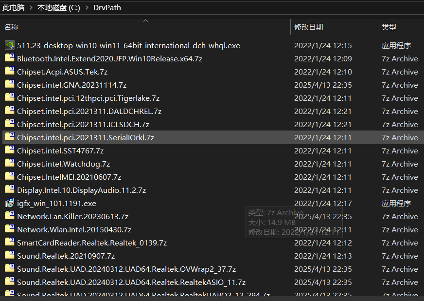Sort files by 名称 column header

(11, 27)
